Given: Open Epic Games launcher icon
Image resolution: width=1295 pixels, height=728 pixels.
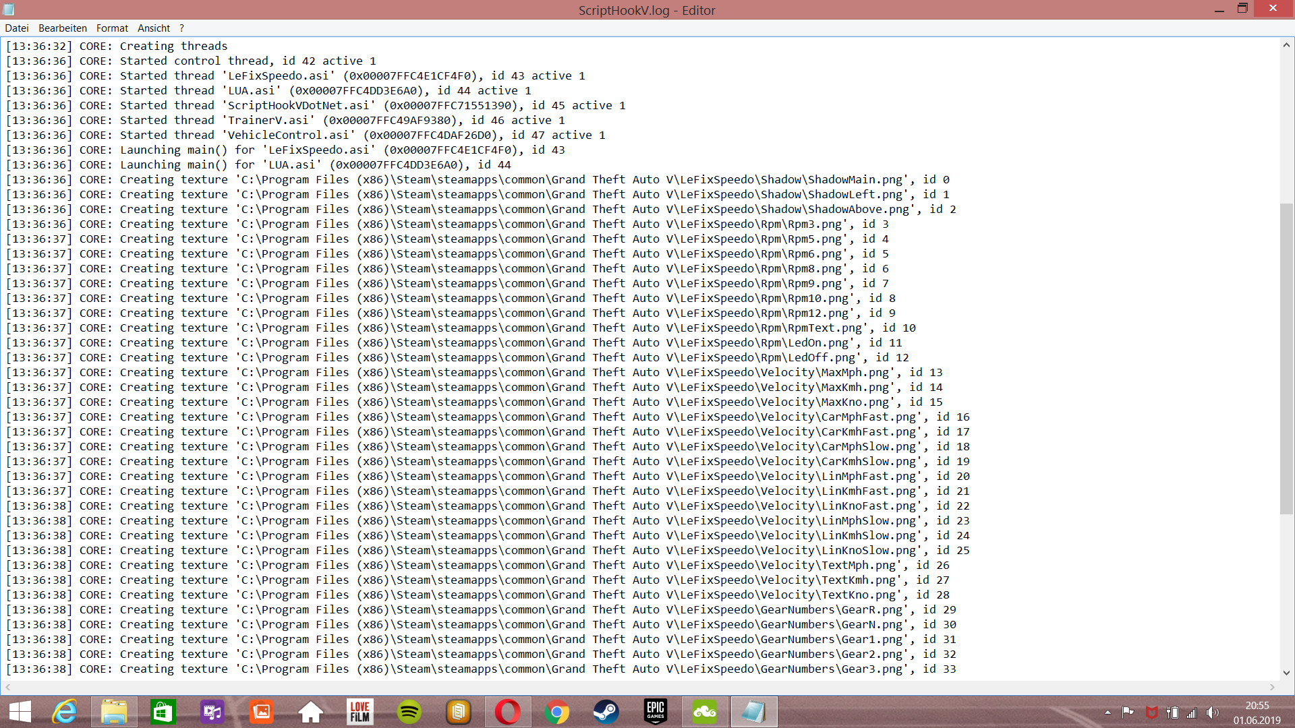Looking at the screenshot, I should point(655,712).
